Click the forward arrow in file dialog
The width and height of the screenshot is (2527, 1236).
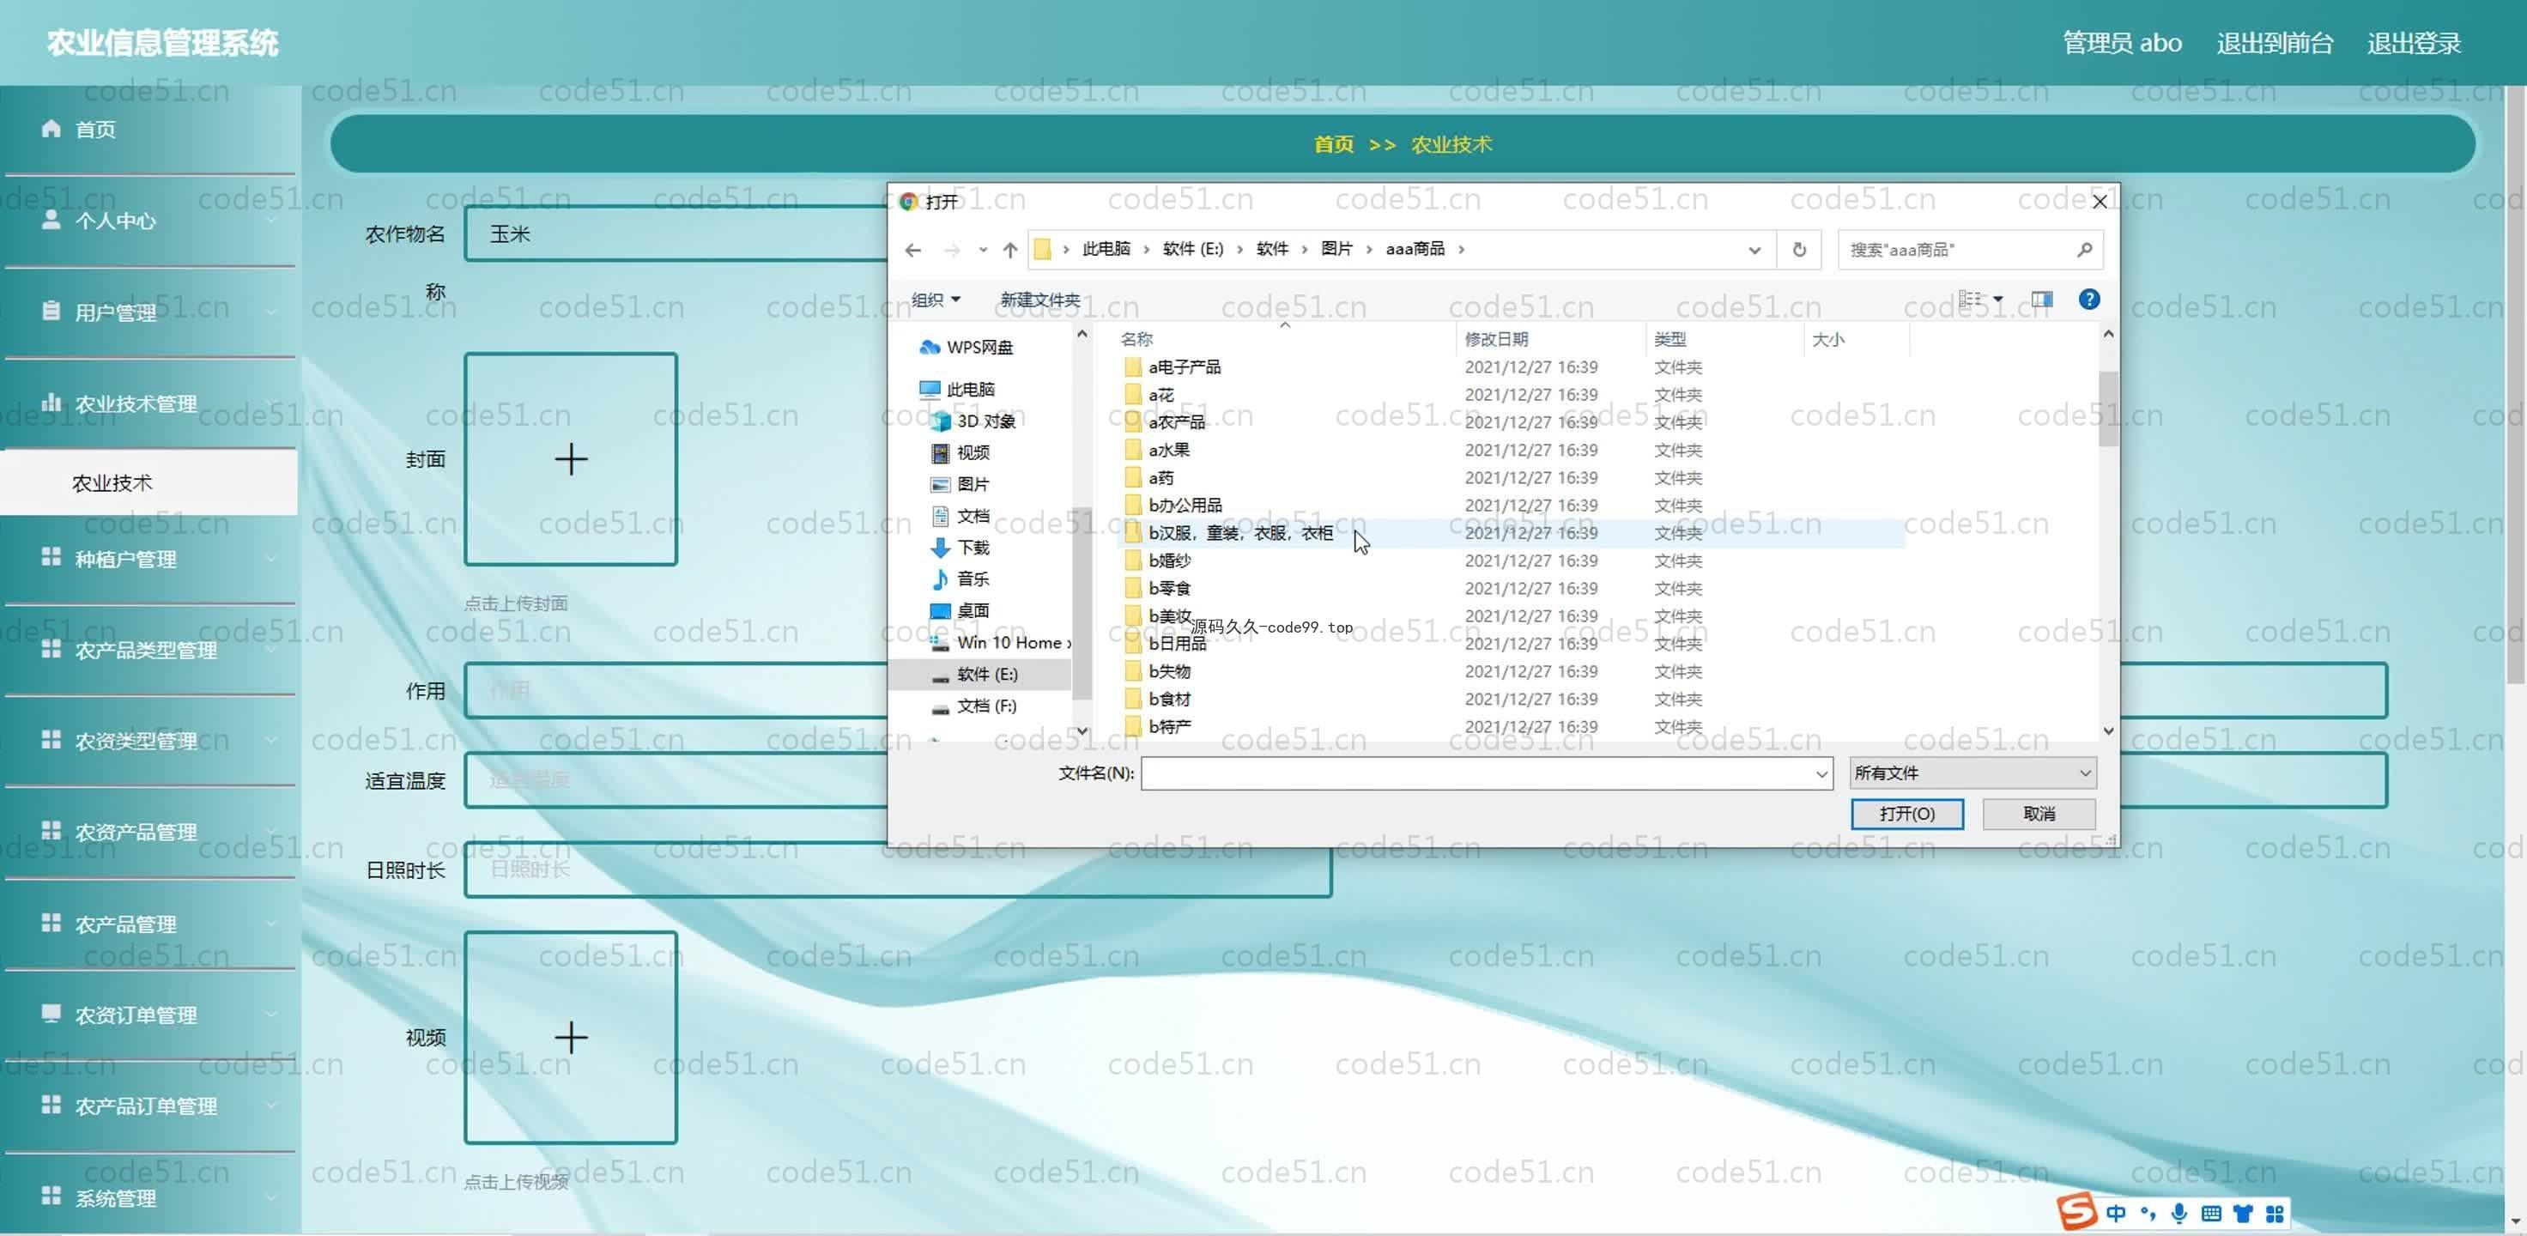952,250
